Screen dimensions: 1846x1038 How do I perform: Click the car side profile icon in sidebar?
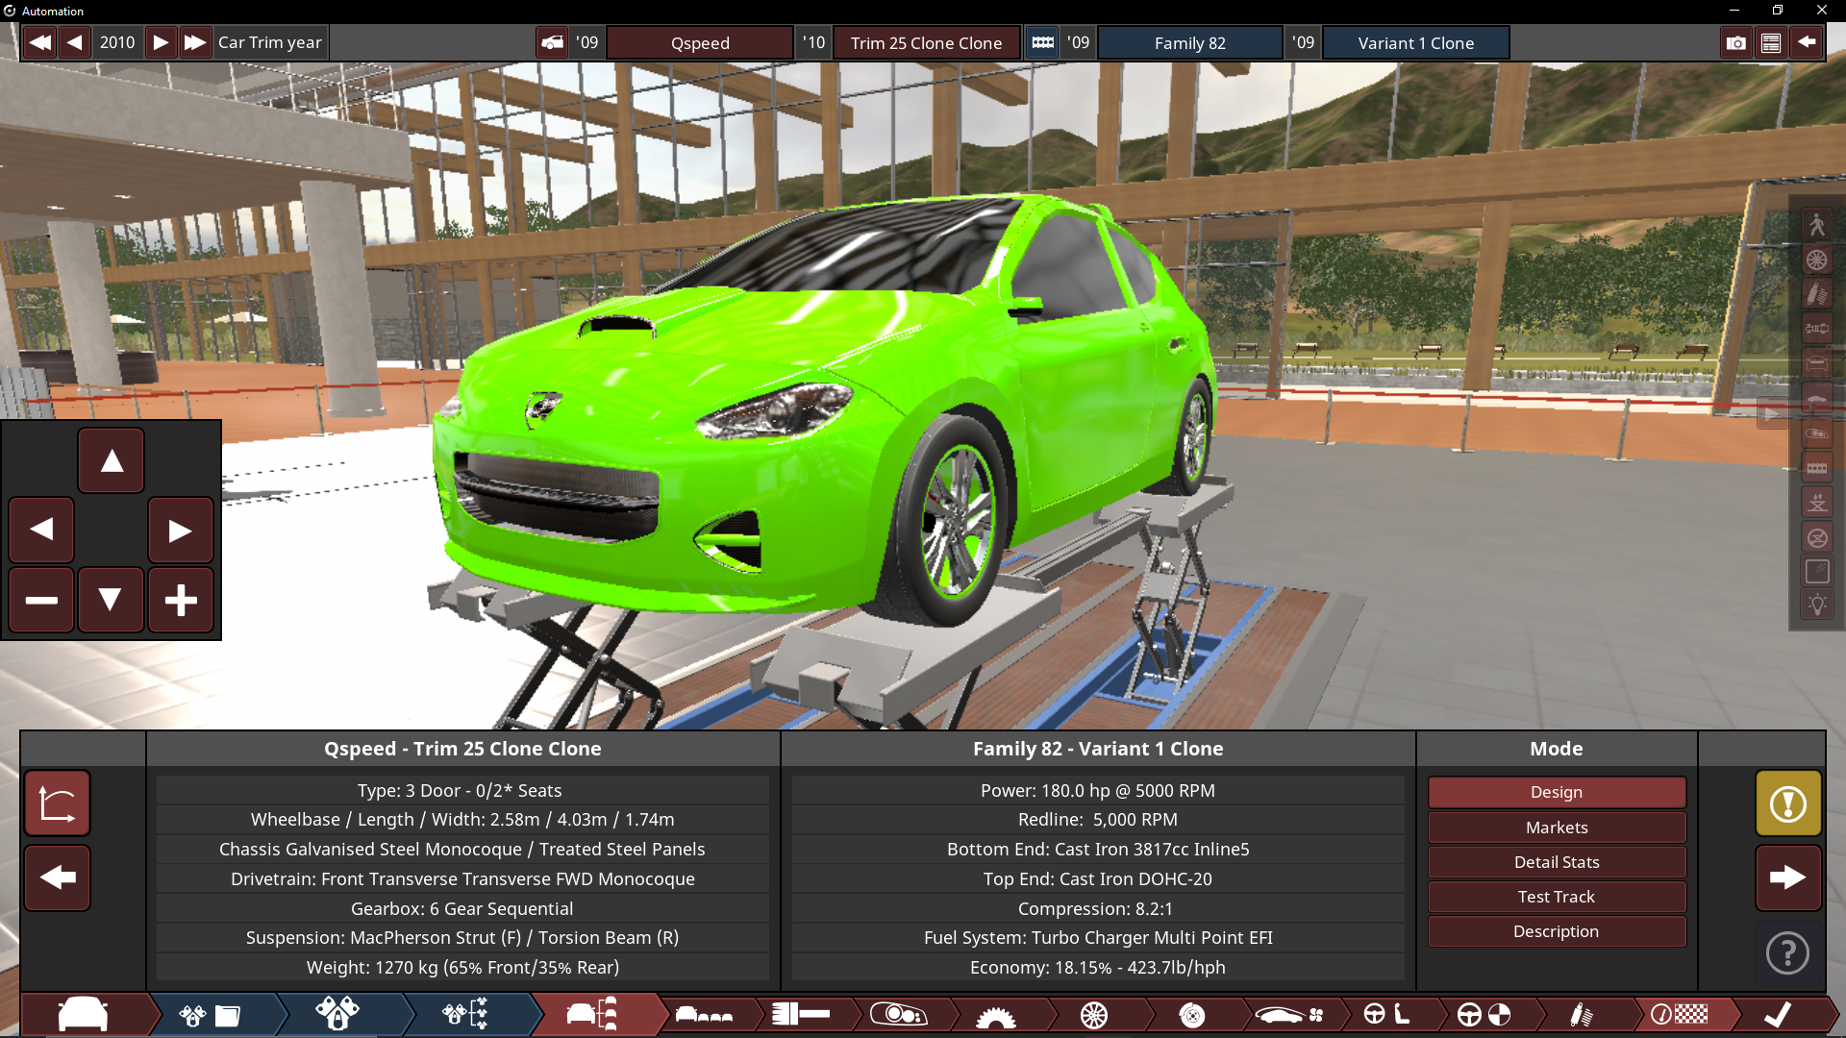click(1816, 398)
